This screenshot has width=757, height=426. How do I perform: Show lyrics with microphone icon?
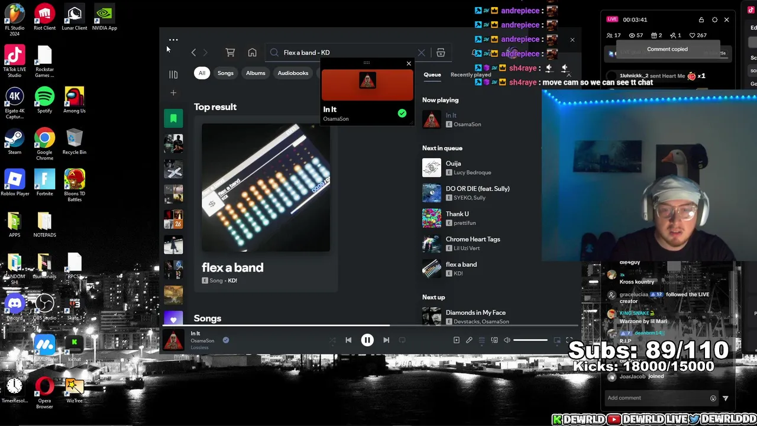click(x=469, y=340)
